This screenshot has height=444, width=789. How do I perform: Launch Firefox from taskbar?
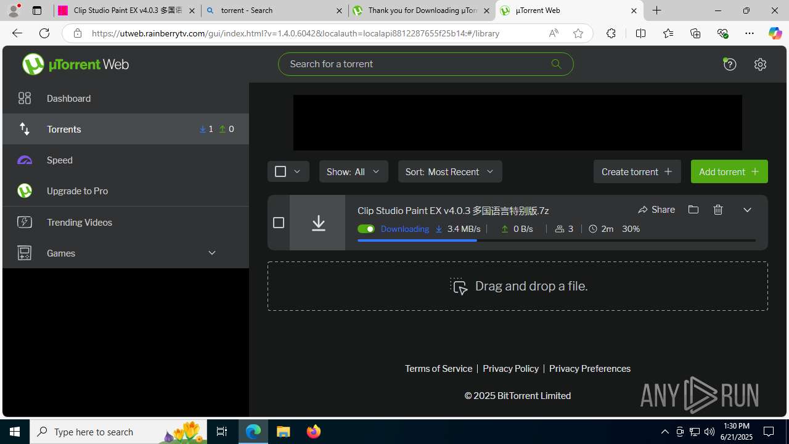tap(314, 432)
